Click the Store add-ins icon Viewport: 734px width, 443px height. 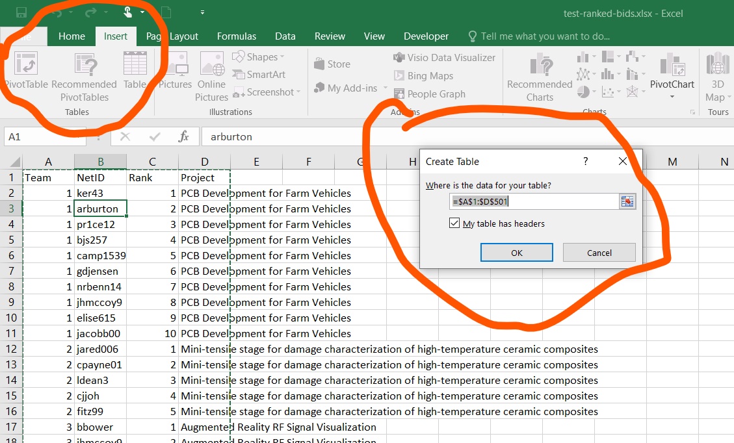coord(319,64)
